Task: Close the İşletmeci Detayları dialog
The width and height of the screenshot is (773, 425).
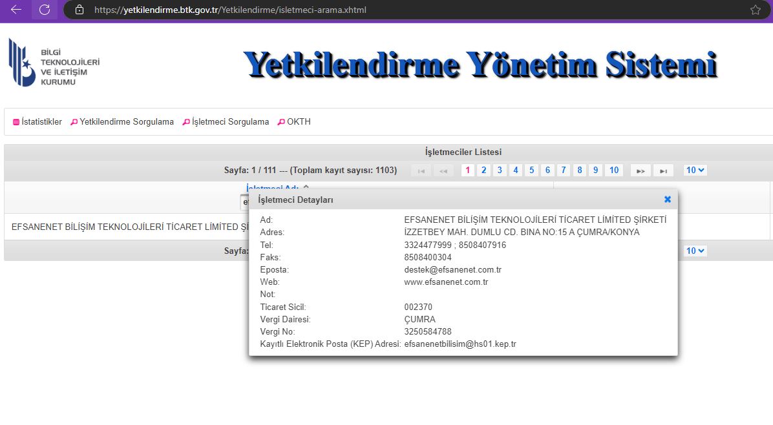Action: tap(668, 200)
